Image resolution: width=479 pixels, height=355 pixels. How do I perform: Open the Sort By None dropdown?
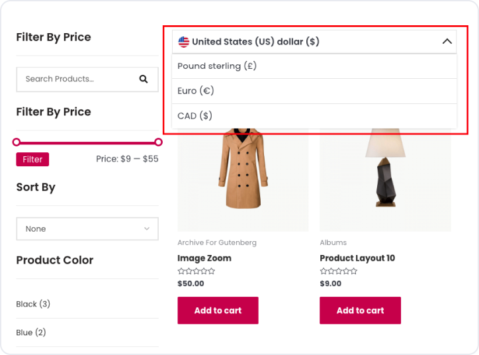pos(87,229)
